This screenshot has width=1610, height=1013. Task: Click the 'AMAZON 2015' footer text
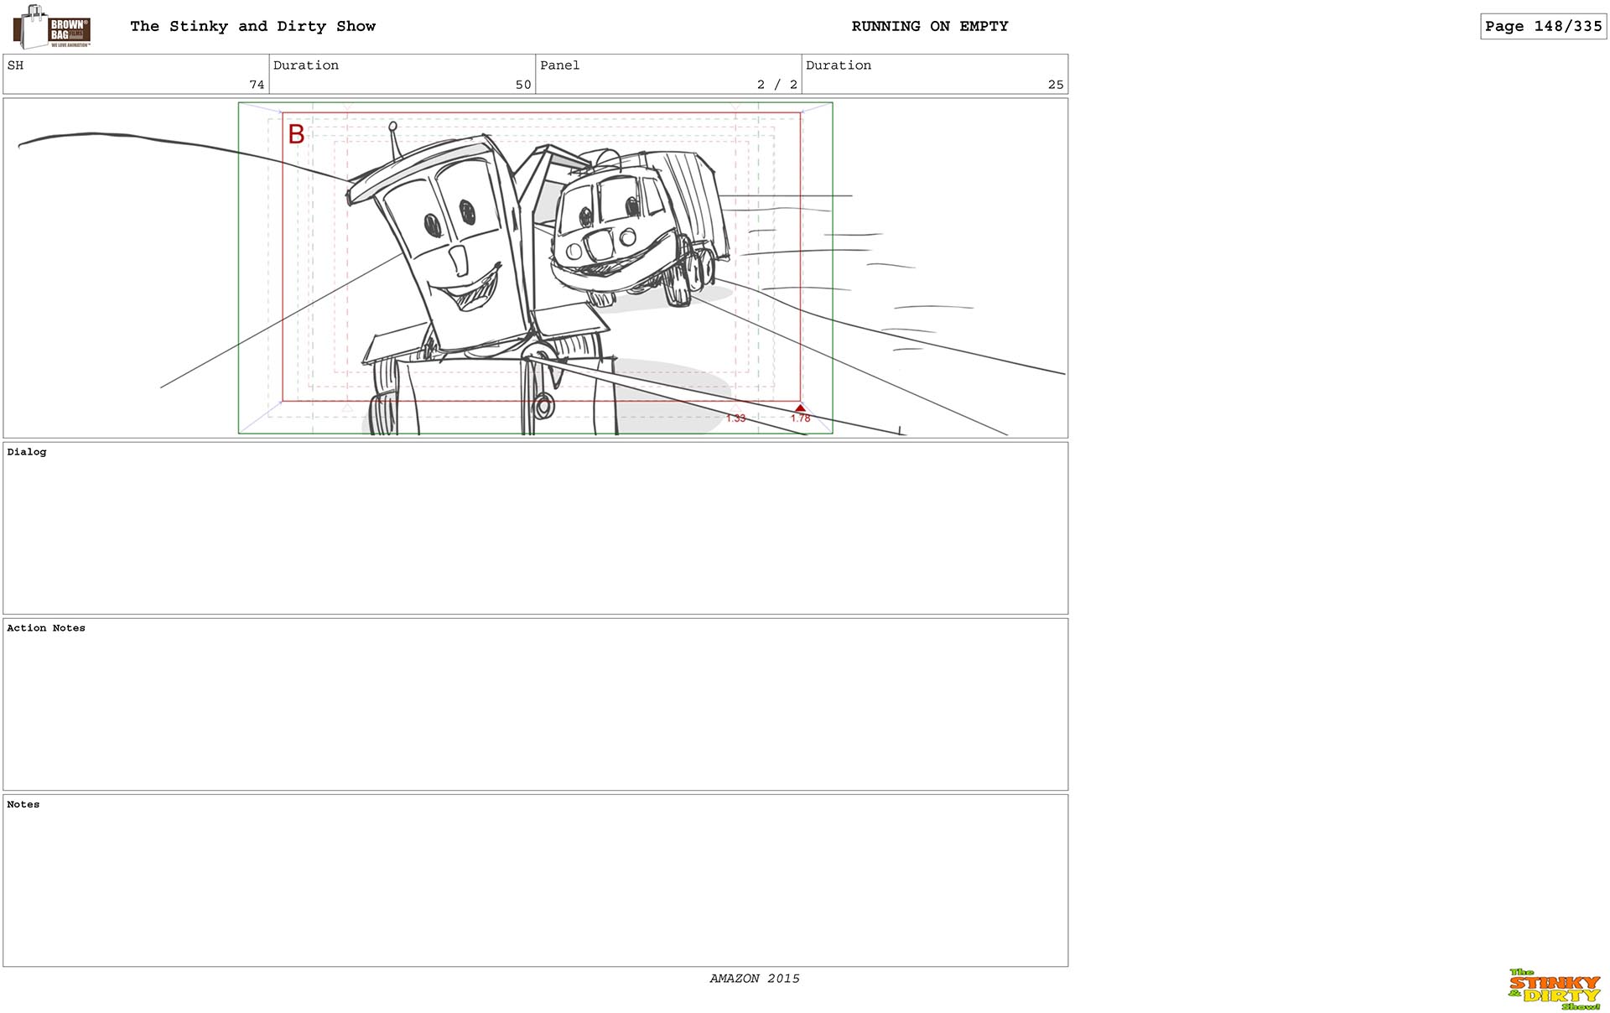(x=755, y=979)
